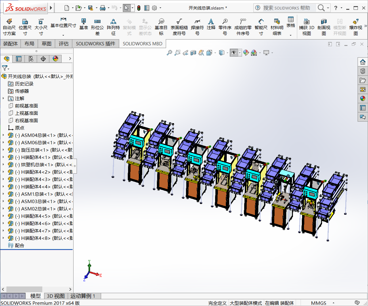Select the Location Dimension tool

[x=25, y=27]
